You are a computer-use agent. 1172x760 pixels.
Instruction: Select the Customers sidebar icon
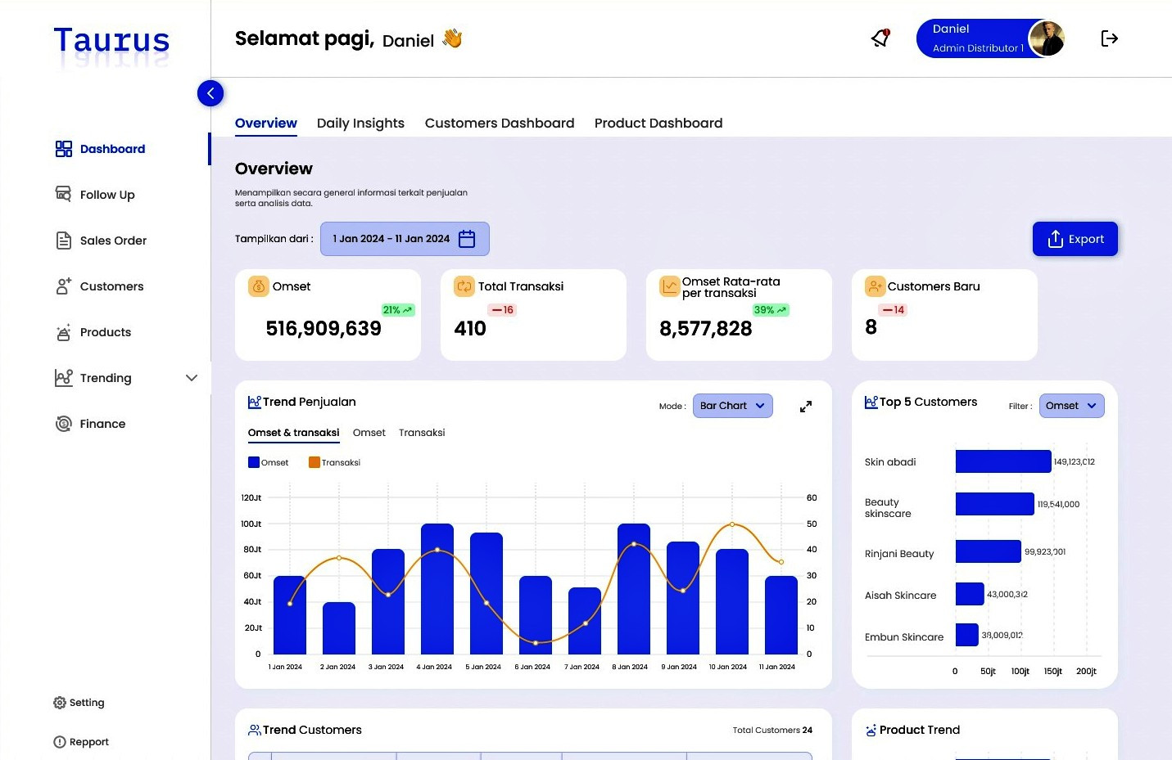[x=63, y=286]
